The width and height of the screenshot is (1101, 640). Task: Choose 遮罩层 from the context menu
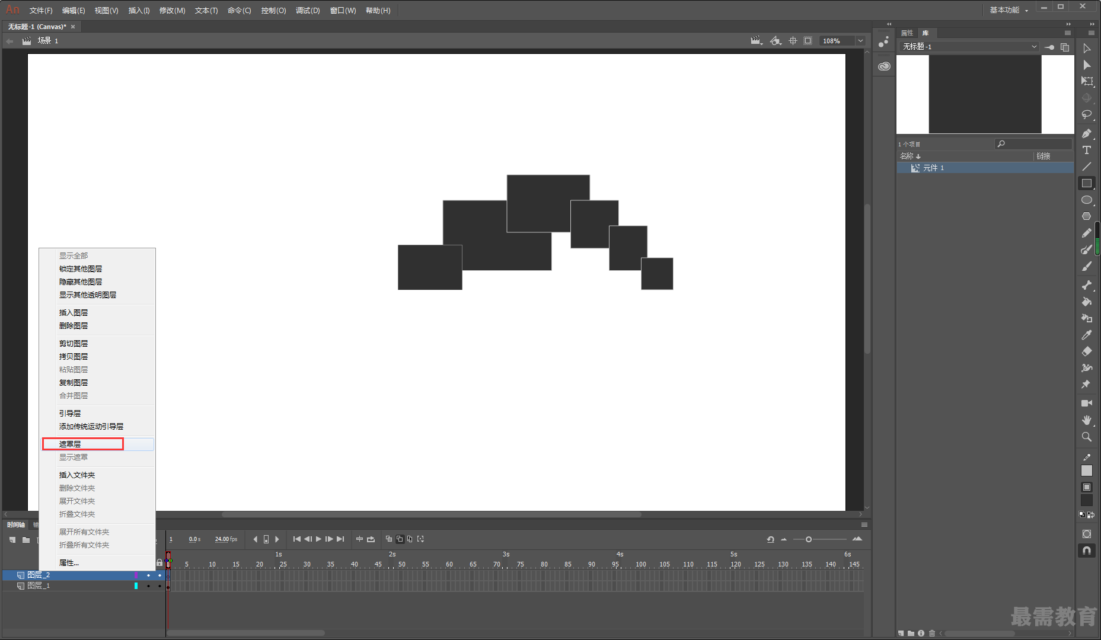point(98,444)
